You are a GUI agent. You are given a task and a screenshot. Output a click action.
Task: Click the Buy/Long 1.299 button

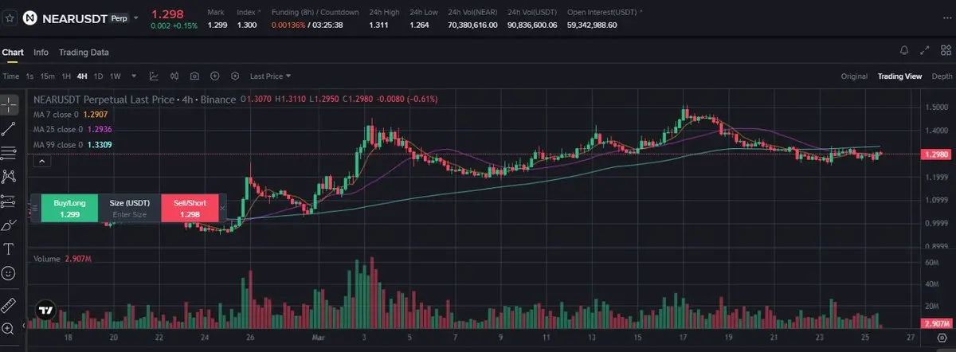pyautogui.click(x=69, y=209)
